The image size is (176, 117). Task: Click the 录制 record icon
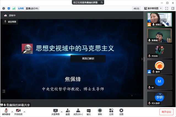tap(100, 110)
